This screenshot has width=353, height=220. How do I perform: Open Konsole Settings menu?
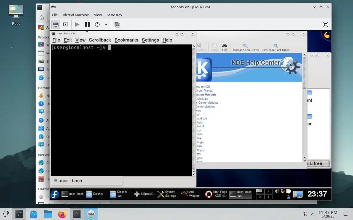click(x=150, y=40)
